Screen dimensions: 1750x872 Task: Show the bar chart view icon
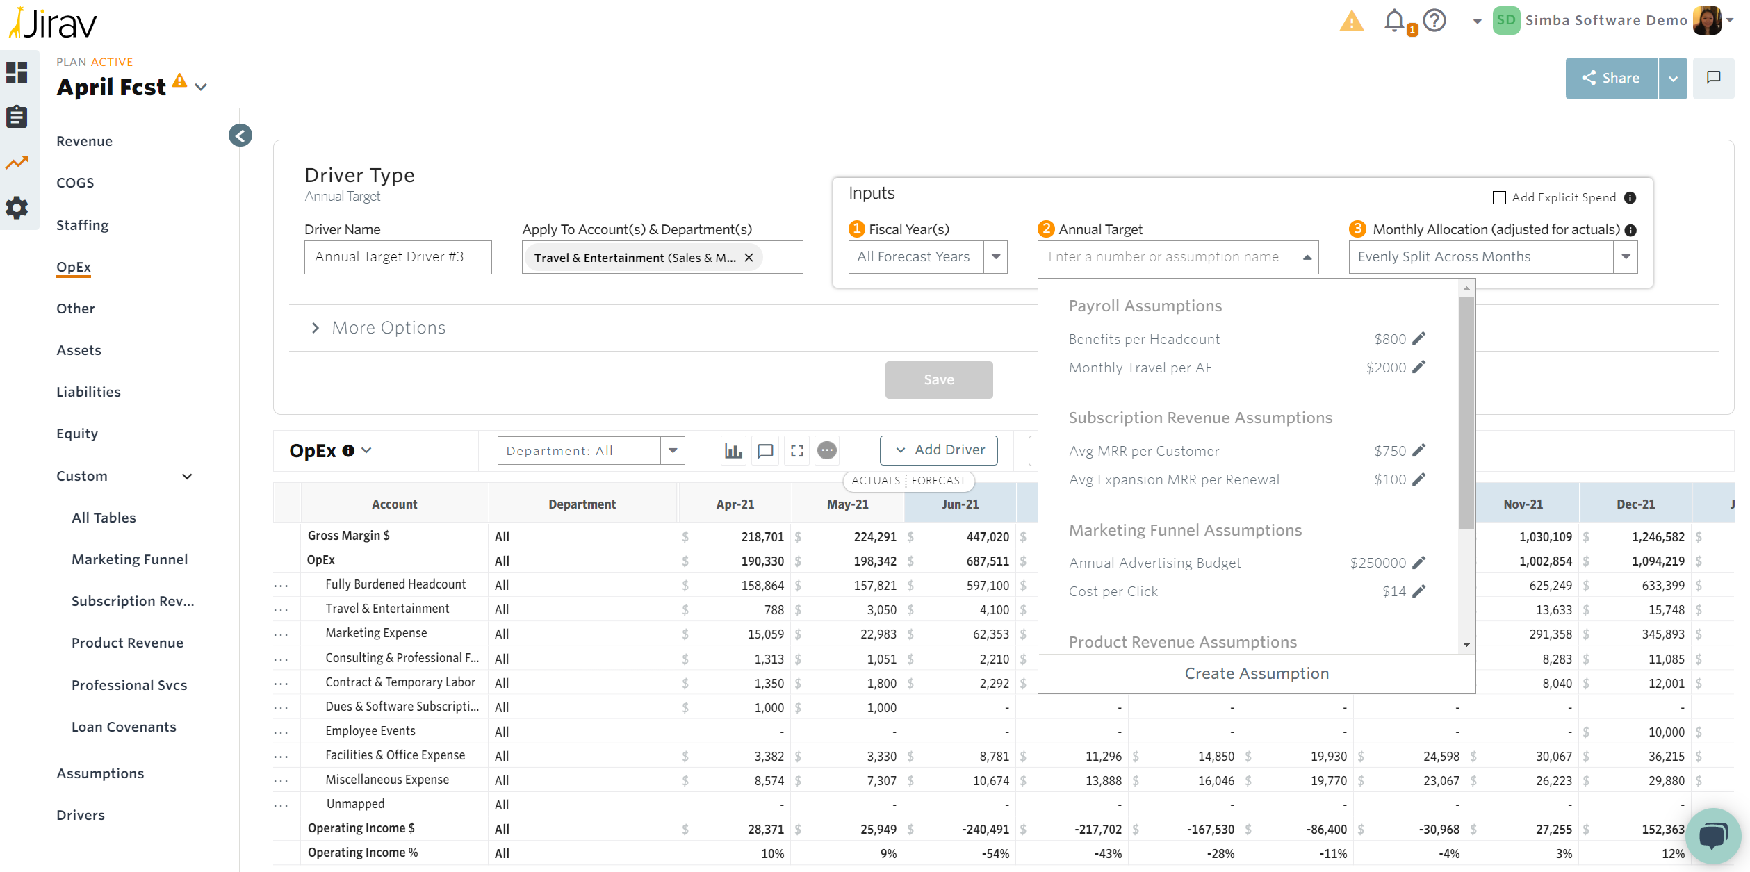(733, 451)
